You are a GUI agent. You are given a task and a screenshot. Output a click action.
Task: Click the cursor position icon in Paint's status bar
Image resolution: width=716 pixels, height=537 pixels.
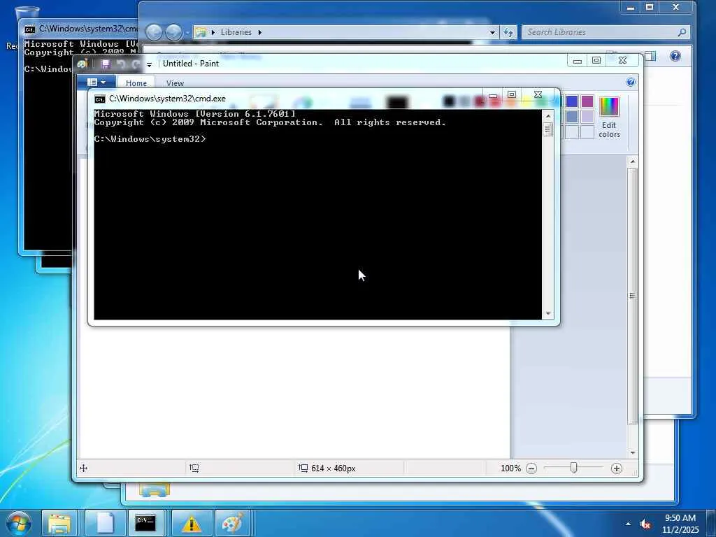(84, 468)
